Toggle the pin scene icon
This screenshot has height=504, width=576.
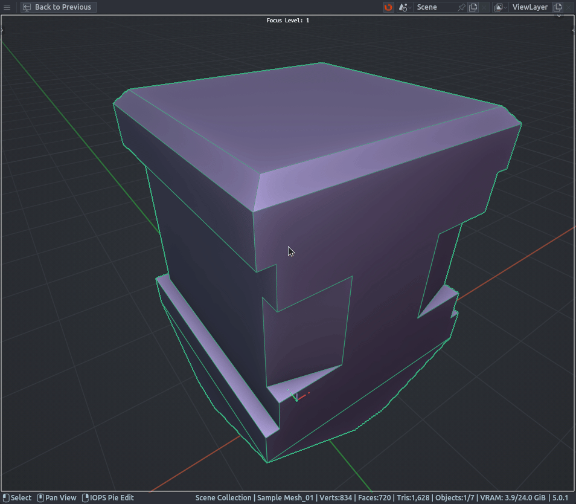(x=462, y=7)
